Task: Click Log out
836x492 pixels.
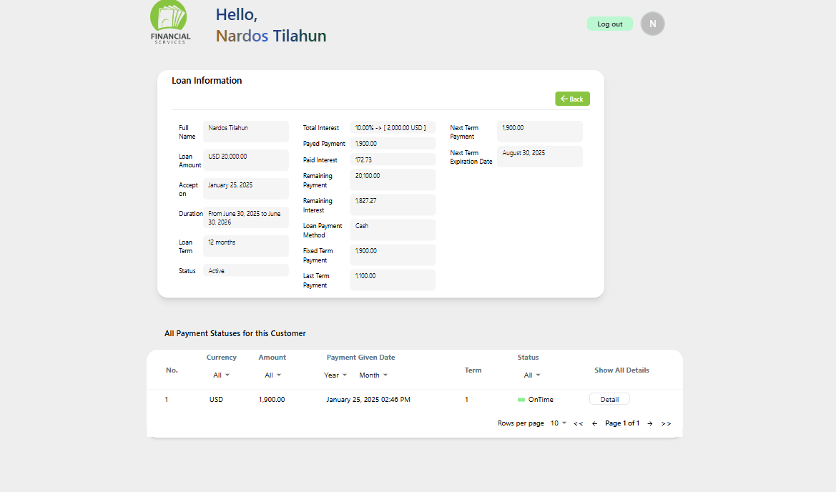Action: coord(609,23)
